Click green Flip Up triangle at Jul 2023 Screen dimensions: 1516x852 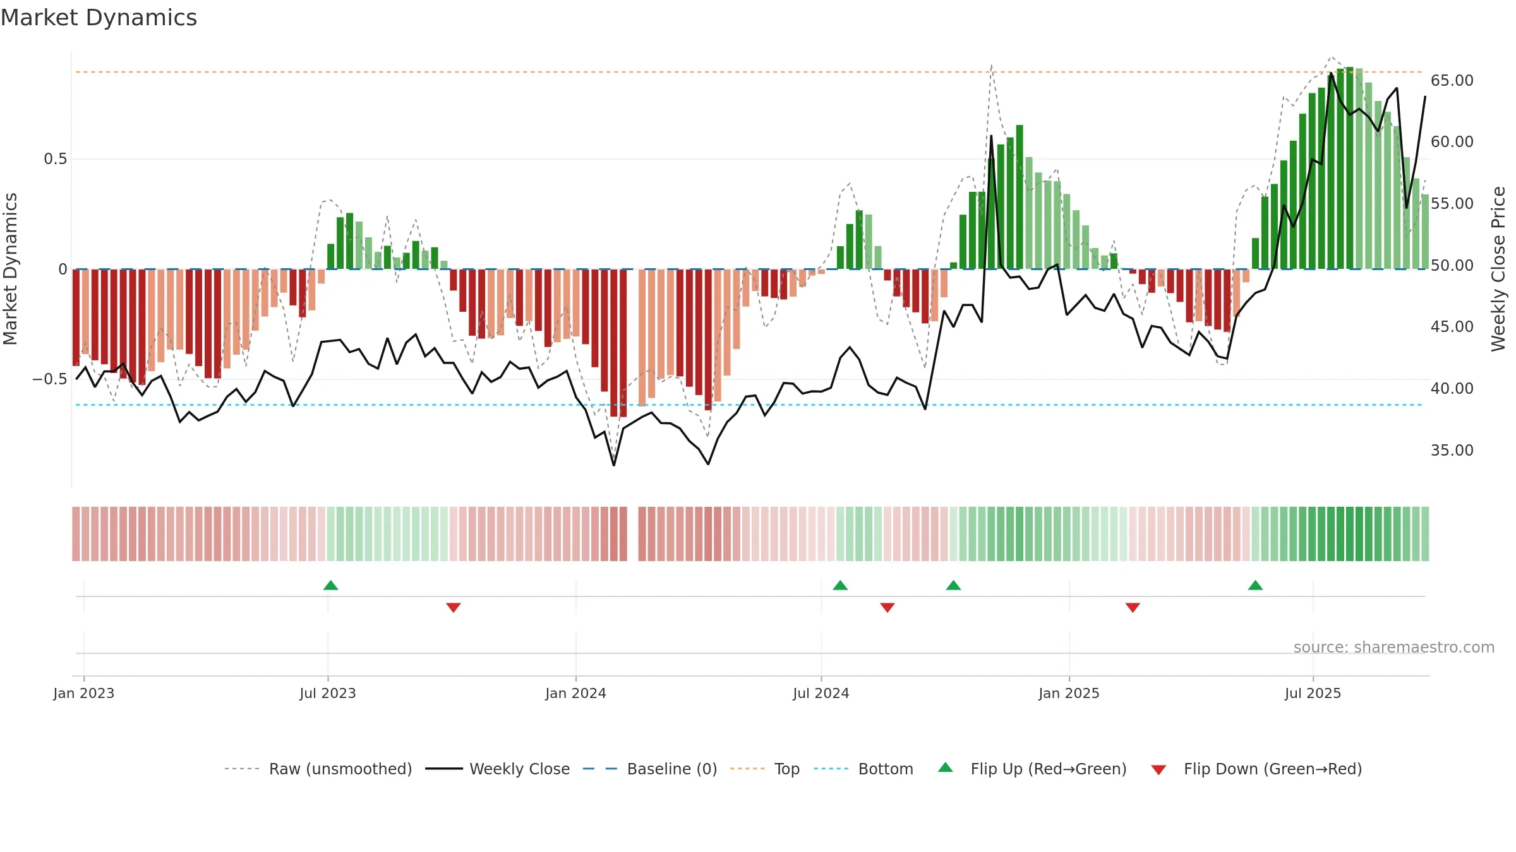pyautogui.click(x=330, y=585)
